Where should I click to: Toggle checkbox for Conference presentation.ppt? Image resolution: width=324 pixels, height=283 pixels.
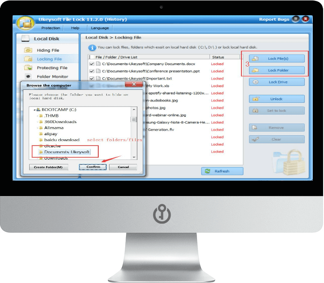[92, 71]
